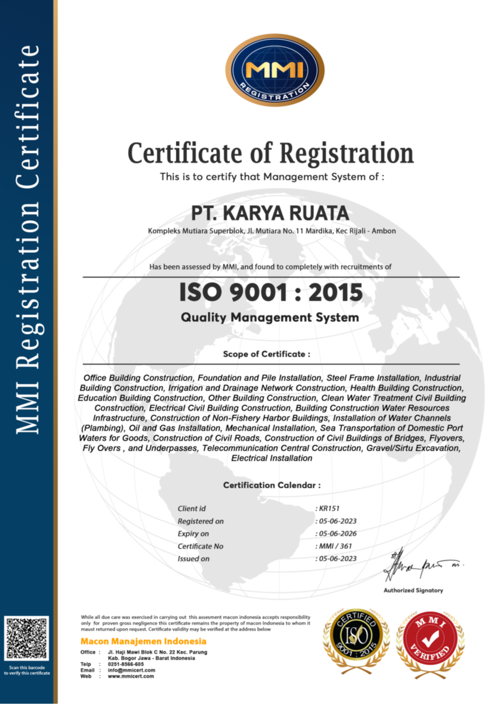Click the telephone number 0251-8566-605
This screenshot has width=497, height=704.
point(126,664)
